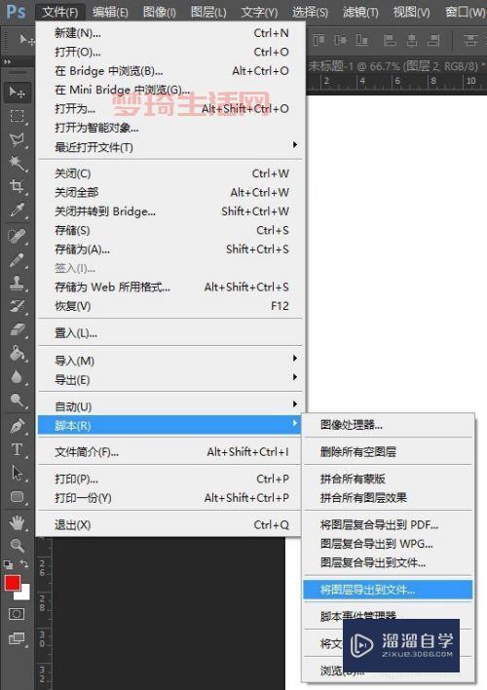Image resolution: width=487 pixels, height=690 pixels.
Task: Select the Dodge tool
Action: (x=18, y=400)
